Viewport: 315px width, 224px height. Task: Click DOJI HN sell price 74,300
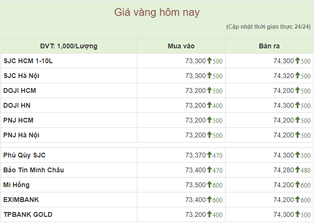tap(284, 105)
